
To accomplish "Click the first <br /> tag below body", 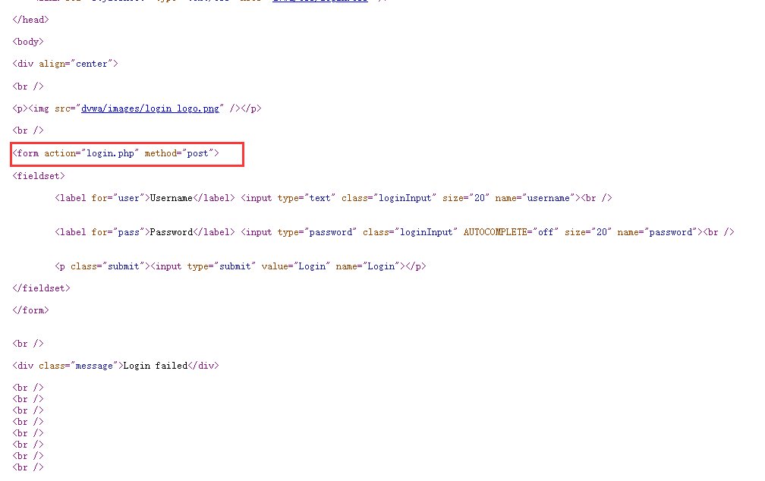I will pyautogui.click(x=27, y=86).
